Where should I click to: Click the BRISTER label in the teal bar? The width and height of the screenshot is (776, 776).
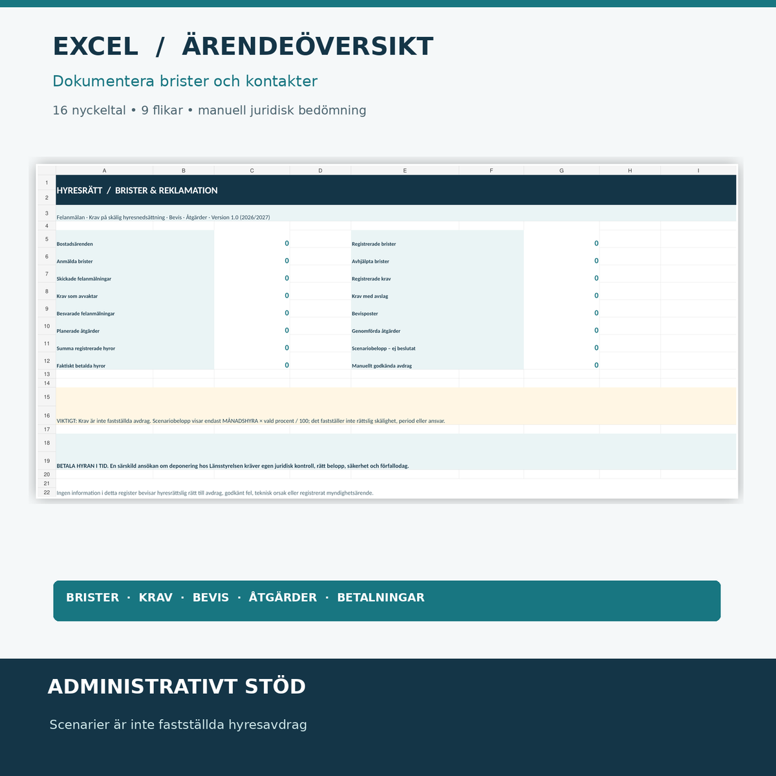point(92,598)
